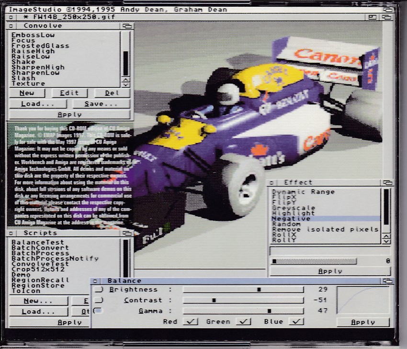This screenshot has width=407, height=349.
Task: Select the Brightness radio button
Action: tap(98, 290)
